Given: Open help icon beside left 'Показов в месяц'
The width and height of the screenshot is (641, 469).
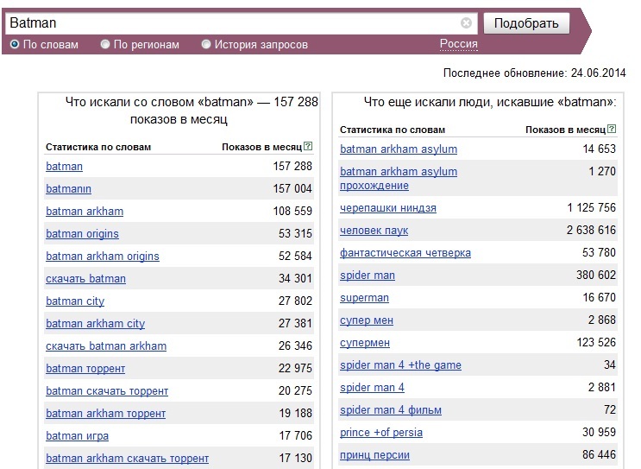Looking at the screenshot, I should coord(309,146).
